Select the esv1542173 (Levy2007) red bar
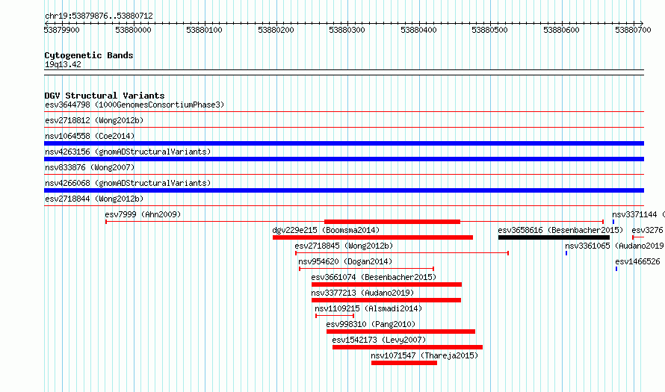The width and height of the screenshot is (665, 392). (407, 347)
